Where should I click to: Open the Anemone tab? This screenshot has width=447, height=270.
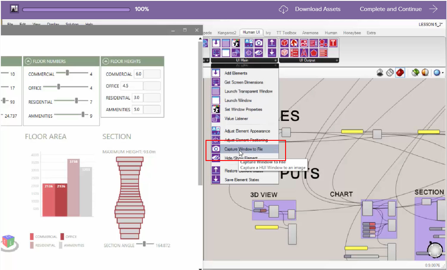click(310, 33)
